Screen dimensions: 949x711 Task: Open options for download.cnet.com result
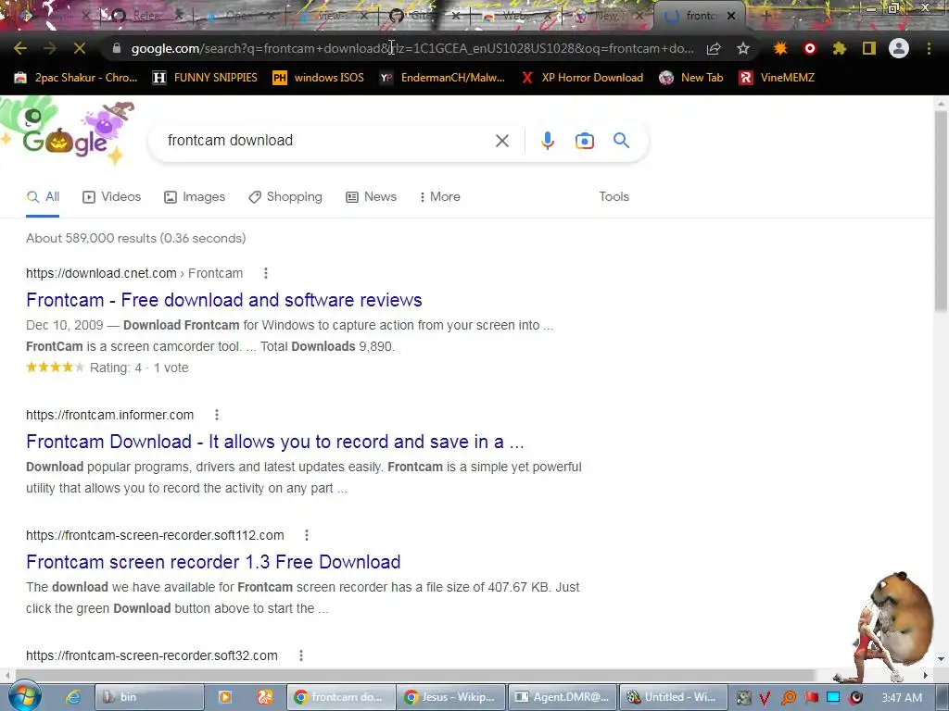[266, 273]
